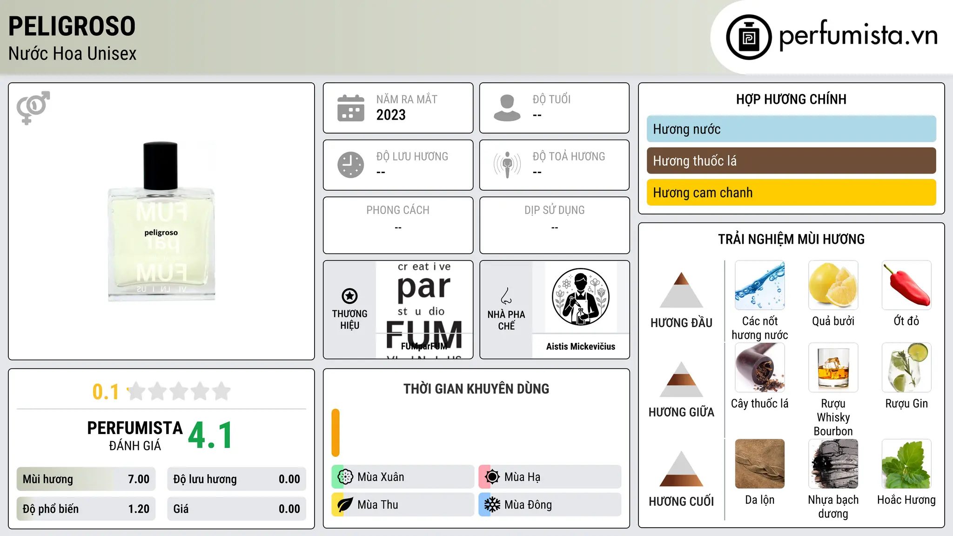This screenshot has width=953, height=536.
Task: Click the Mùi hương 7.00 score row
Action: (86, 479)
